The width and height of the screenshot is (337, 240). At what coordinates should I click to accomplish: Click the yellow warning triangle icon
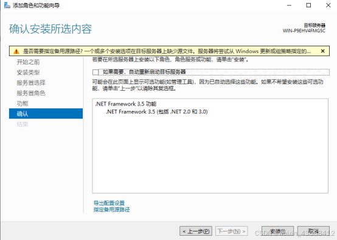16,51
